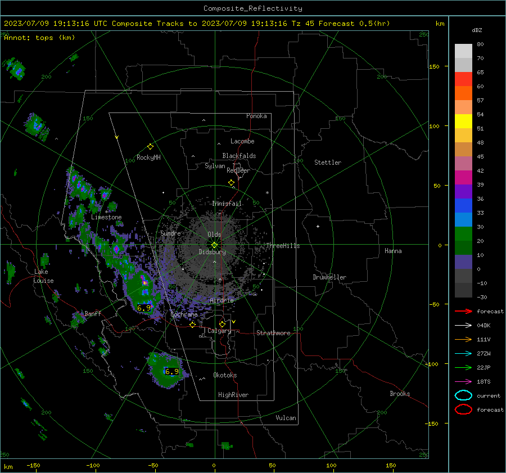
Task: Click the Strathmore label on the map
Action: point(273,333)
